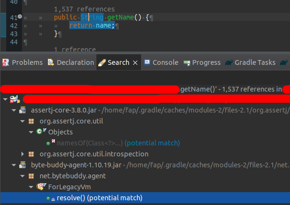Select namesOf(Class<?>...) potential match

click(118, 143)
